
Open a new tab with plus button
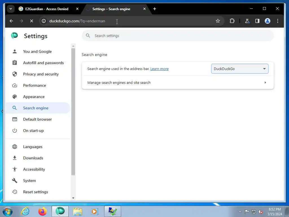155,9
